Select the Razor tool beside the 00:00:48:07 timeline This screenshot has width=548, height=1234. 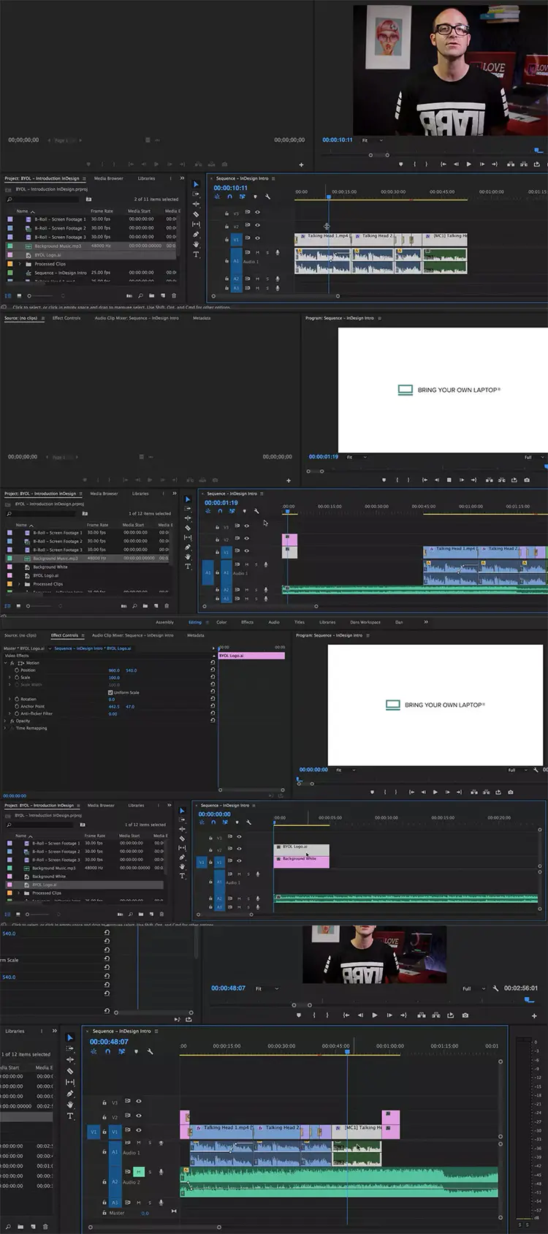click(70, 1071)
